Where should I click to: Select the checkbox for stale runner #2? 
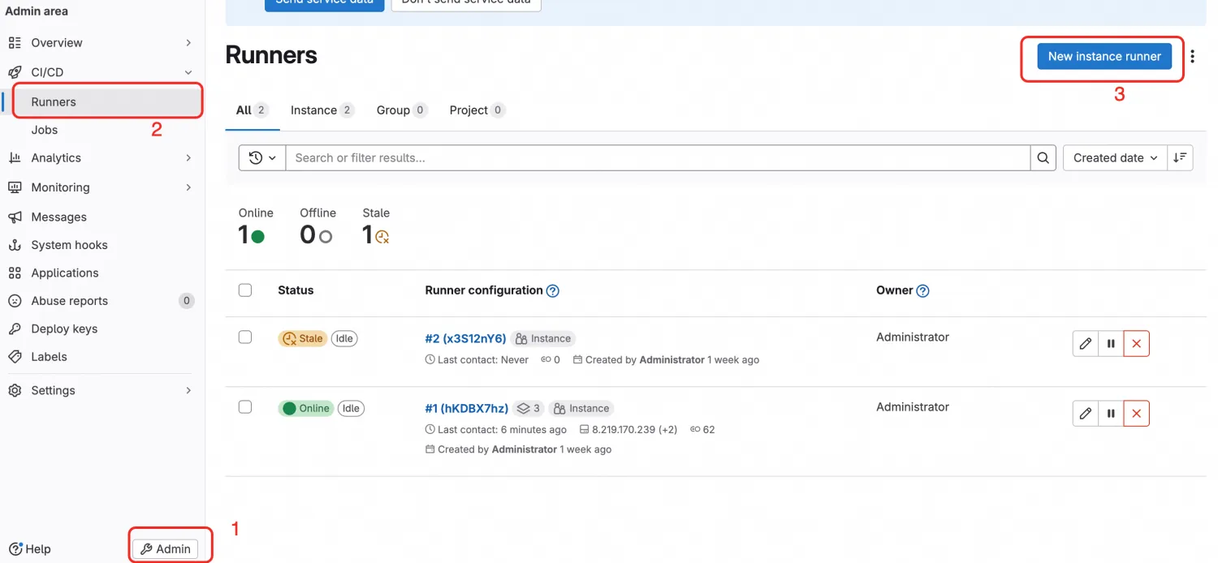click(x=245, y=338)
